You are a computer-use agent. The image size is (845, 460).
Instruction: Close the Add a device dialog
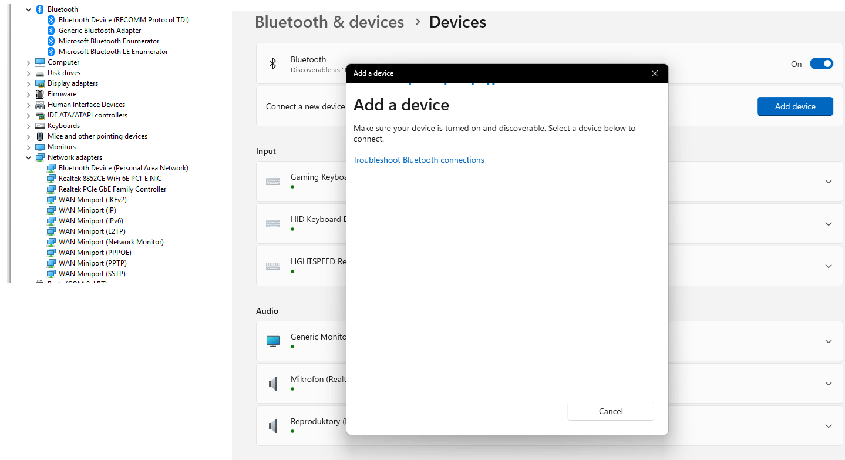click(655, 73)
